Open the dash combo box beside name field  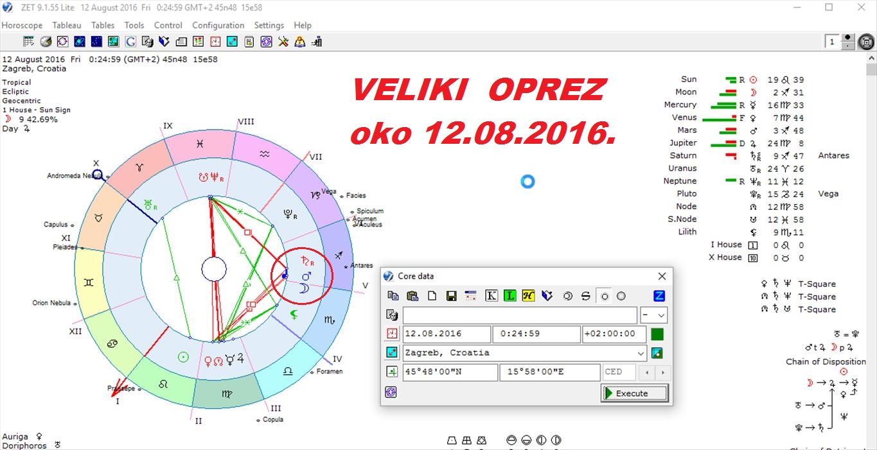point(661,315)
